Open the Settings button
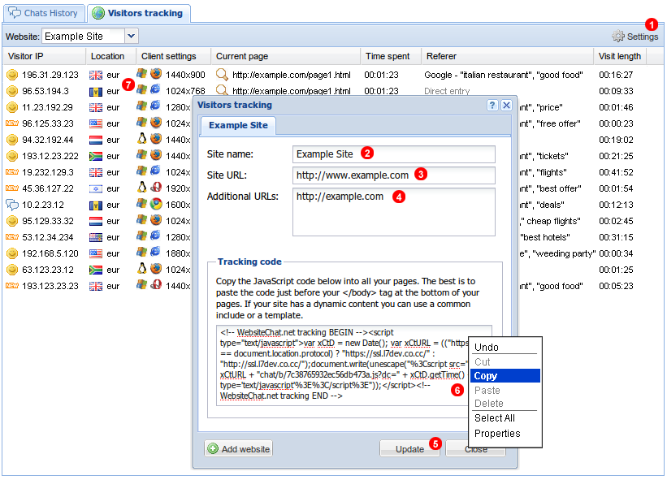667x480 pixels. 635,37
